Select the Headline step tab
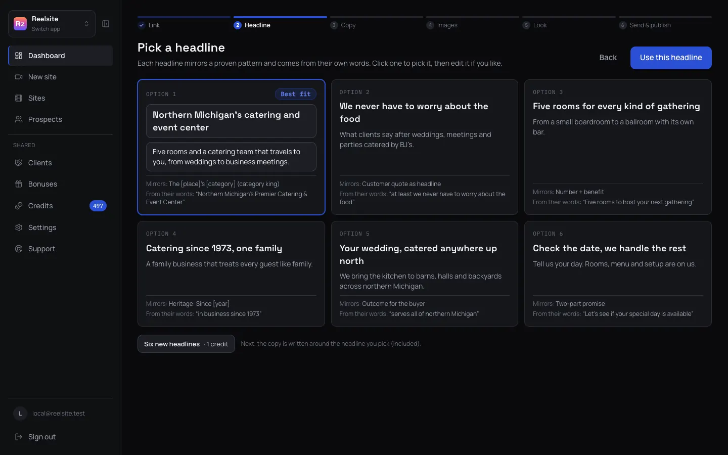Viewport: 728px width, 455px height. [x=280, y=23]
